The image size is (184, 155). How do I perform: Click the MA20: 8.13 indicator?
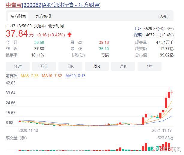coord(76,76)
